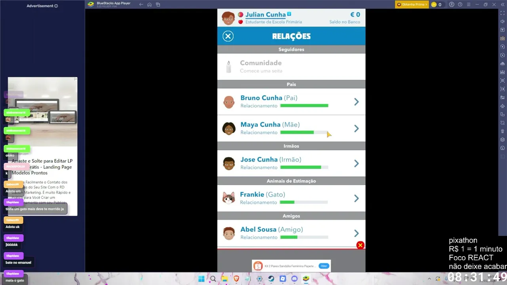Tap Julian Cunha's player avatar

tap(228, 18)
